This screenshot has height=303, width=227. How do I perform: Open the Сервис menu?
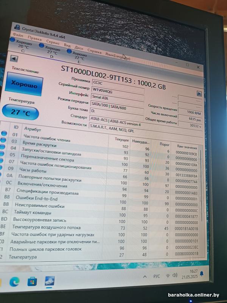53,42
